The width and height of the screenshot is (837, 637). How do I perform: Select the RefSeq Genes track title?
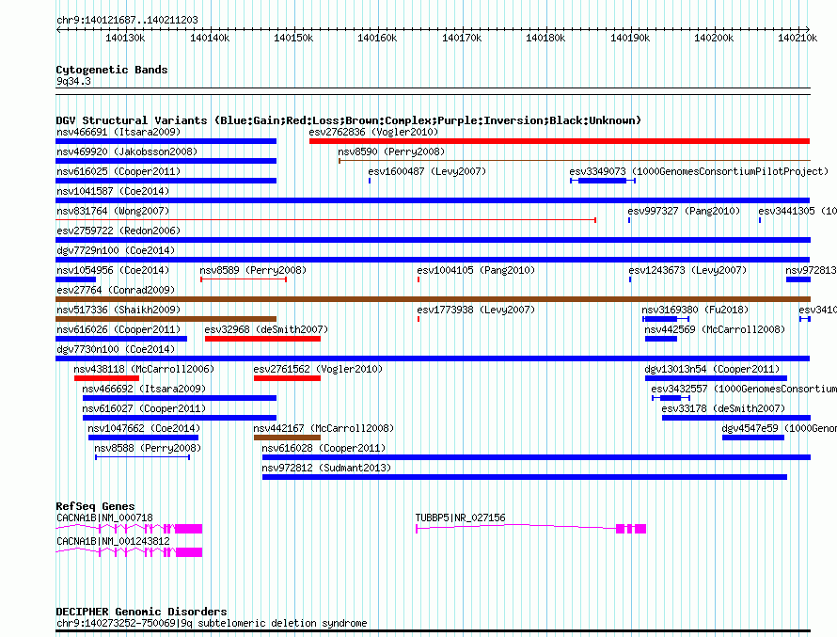[95, 505]
